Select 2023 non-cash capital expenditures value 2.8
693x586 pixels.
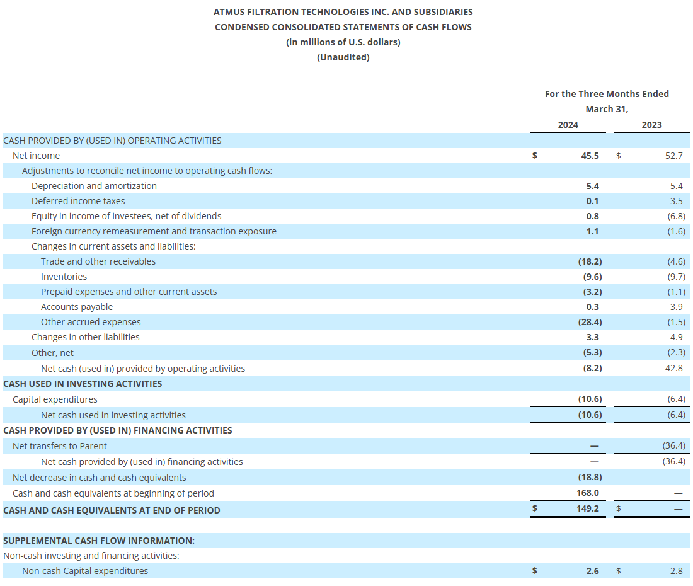tap(676, 571)
